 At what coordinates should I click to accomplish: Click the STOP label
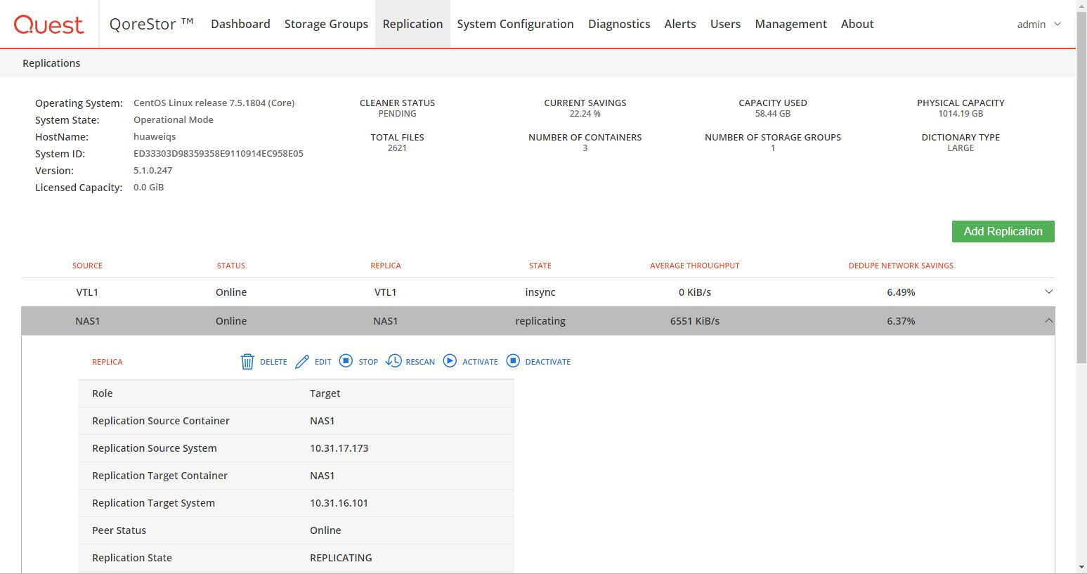(x=368, y=362)
